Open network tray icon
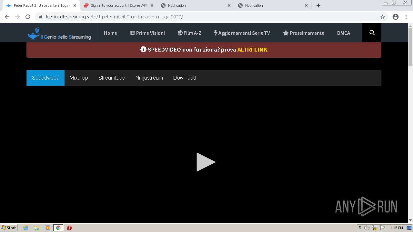Image resolution: width=413 pixels, height=232 pixels. click(375, 228)
